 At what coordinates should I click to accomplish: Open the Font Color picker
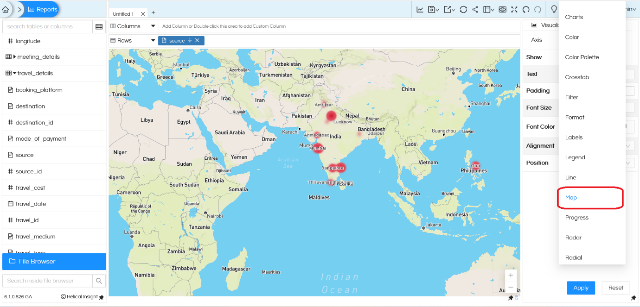pyautogui.click(x=630, y=126)
